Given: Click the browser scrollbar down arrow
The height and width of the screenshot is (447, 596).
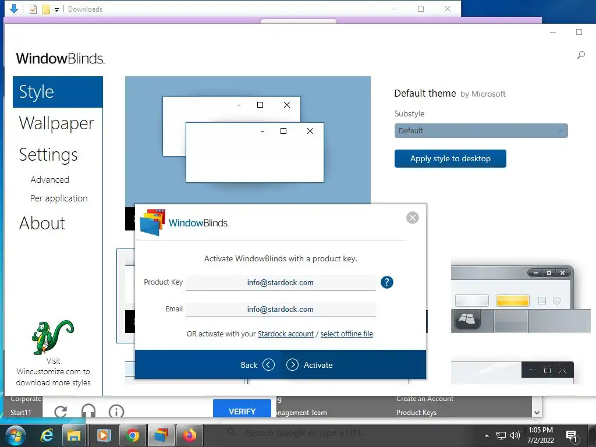Looking at the screenshot, I should 537,413.
